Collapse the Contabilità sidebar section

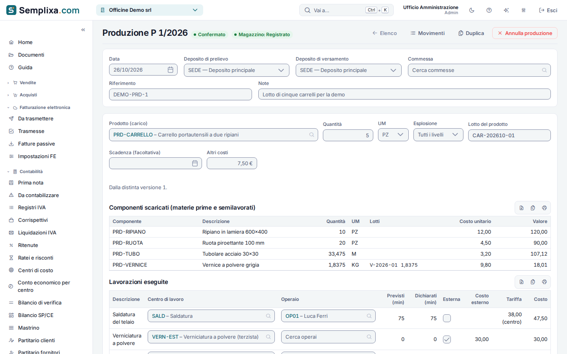31,171
